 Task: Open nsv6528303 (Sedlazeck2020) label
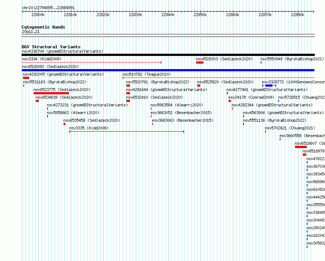224,59
